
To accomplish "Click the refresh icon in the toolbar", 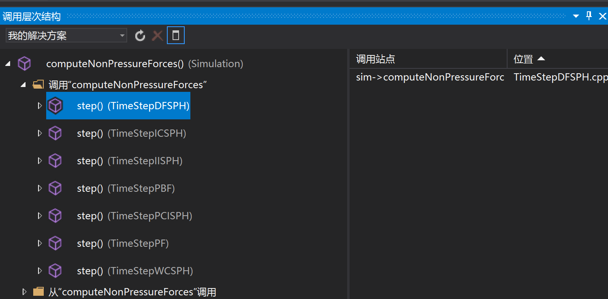I will tap(140, 36).
